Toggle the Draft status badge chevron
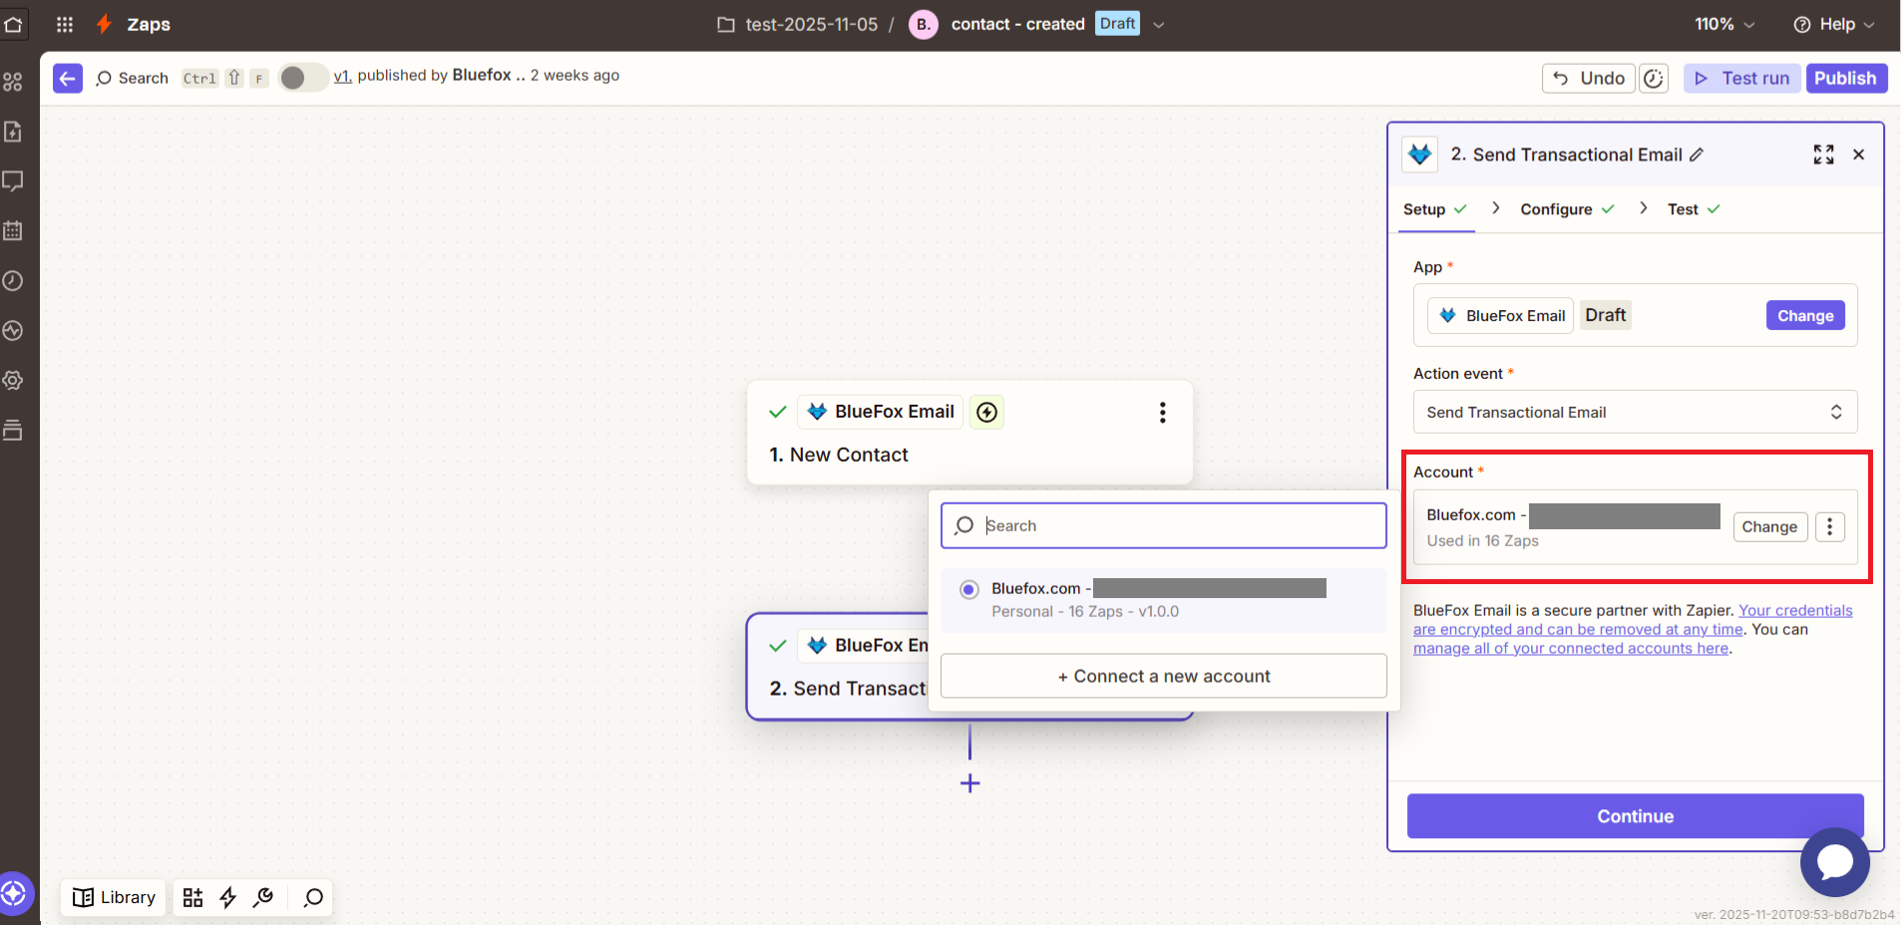Image resolution: width=1901 pixels, height=925 pixels. click(1156, 24)
